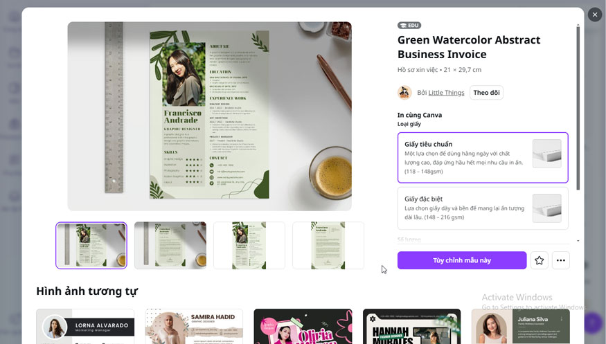Click the Giấy tiêu chuẩn paper sample image
This screenshot has width=606, height=344.
pyautogui.click(x=547, y=154)
